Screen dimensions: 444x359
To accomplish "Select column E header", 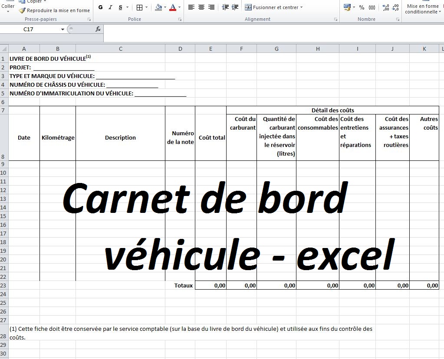I will pos(210,49).
